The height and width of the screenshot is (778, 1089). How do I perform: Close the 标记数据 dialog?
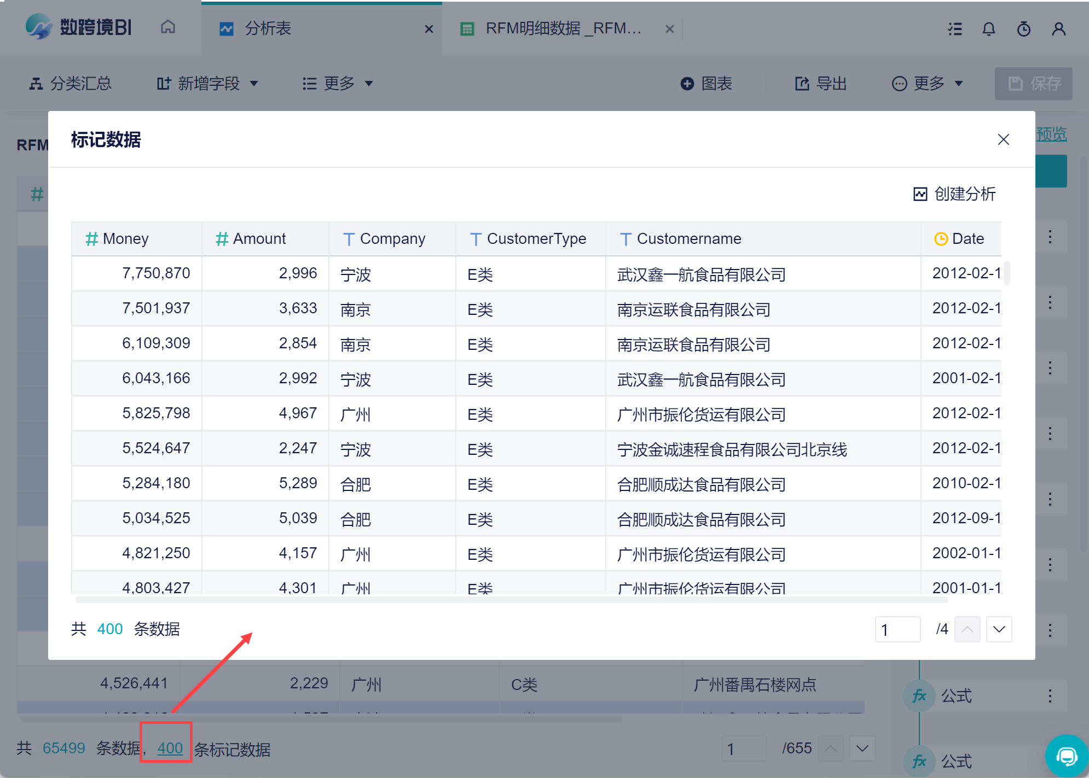pos(1003,139)
